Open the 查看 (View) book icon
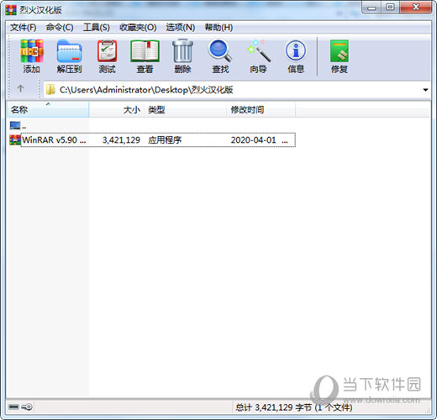437x420 pixels. click(x=145, y=56)
